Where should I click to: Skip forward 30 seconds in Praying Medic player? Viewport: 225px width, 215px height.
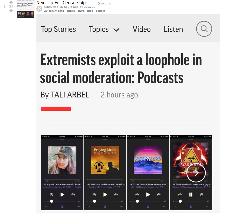pos(116,195)
